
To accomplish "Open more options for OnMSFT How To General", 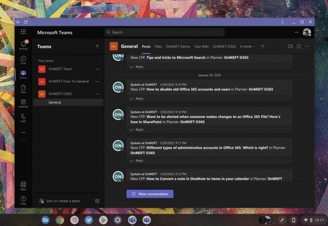I will pyautogui.click(x=97, y=82).
